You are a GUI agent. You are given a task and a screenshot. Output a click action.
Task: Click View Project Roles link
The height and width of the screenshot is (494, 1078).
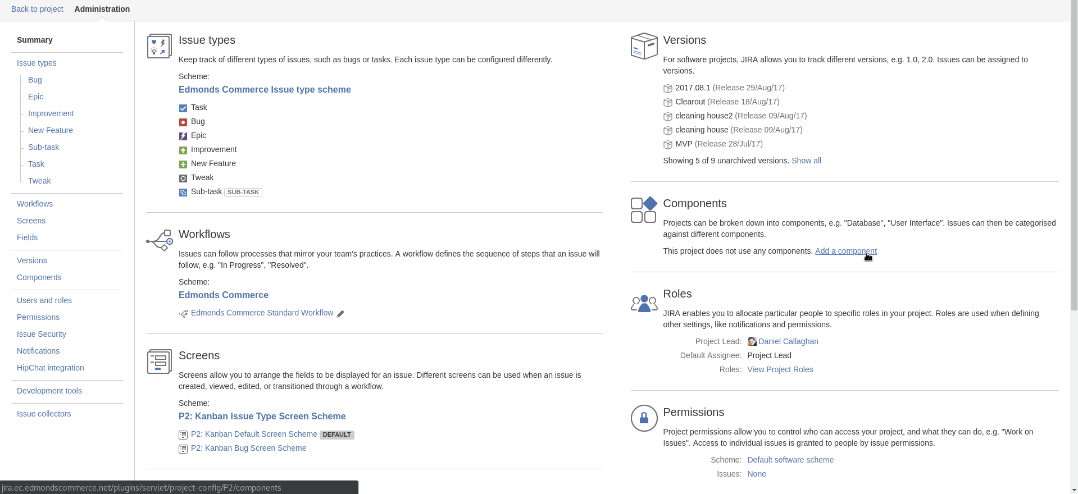pyautogui.click(x=780, y=369)
